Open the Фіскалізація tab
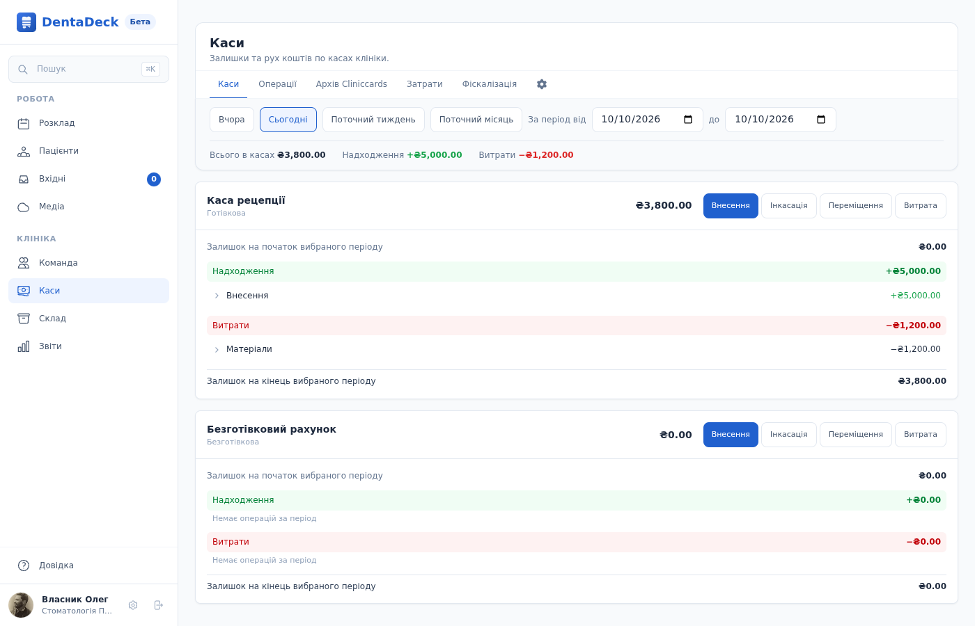The height and width of the screenshot is (626, 975). [490, 84]
